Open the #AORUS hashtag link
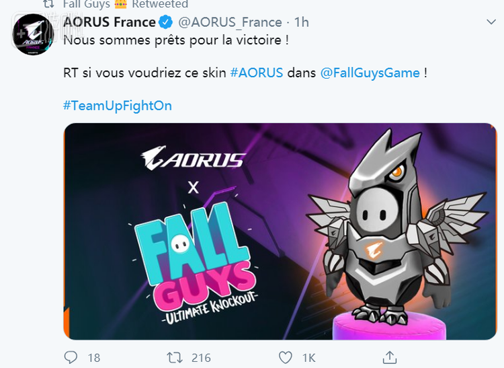Viewport: 504px width, 368px height. (257, 73)
